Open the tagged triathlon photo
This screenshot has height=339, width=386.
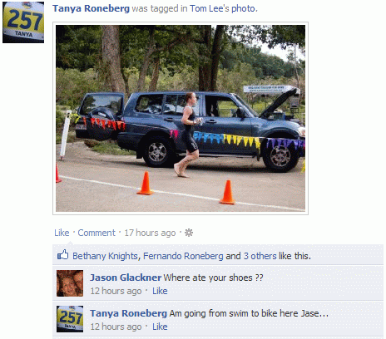(181, 118)
